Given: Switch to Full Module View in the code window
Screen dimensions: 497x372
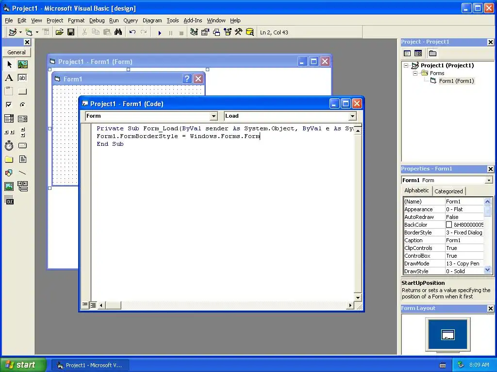Looking at the screenshot, I should pos(93,305).
